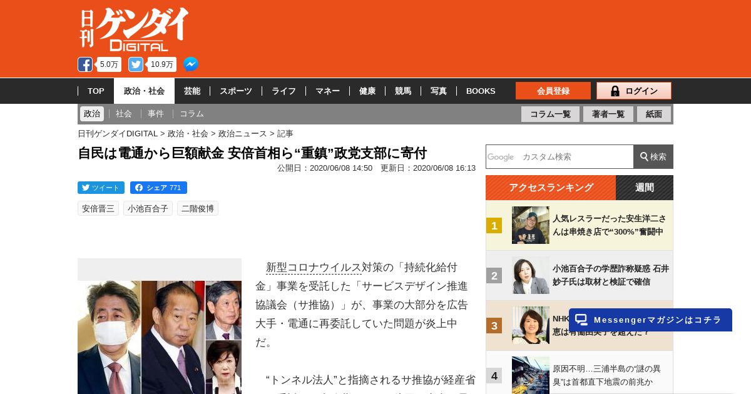Click 政治・社会 breadcrumb link
This screenshot has height=394, width=751.
point(188,134)
